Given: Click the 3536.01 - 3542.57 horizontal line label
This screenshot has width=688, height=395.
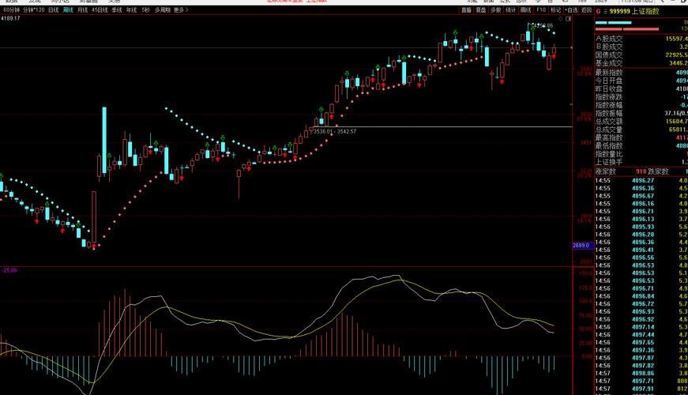Looking at the screenshot, I should click(335, 131).
